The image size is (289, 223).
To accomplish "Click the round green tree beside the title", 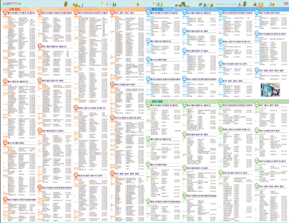I will click(x=66, y=4).
